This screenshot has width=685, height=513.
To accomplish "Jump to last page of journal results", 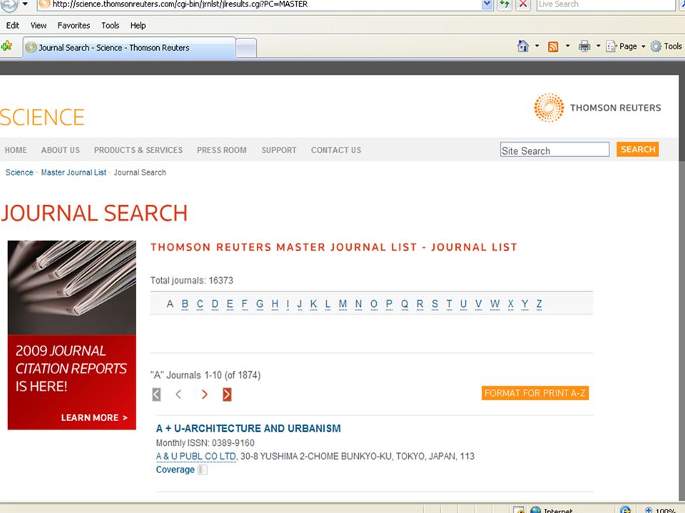I will click(227, 394).
